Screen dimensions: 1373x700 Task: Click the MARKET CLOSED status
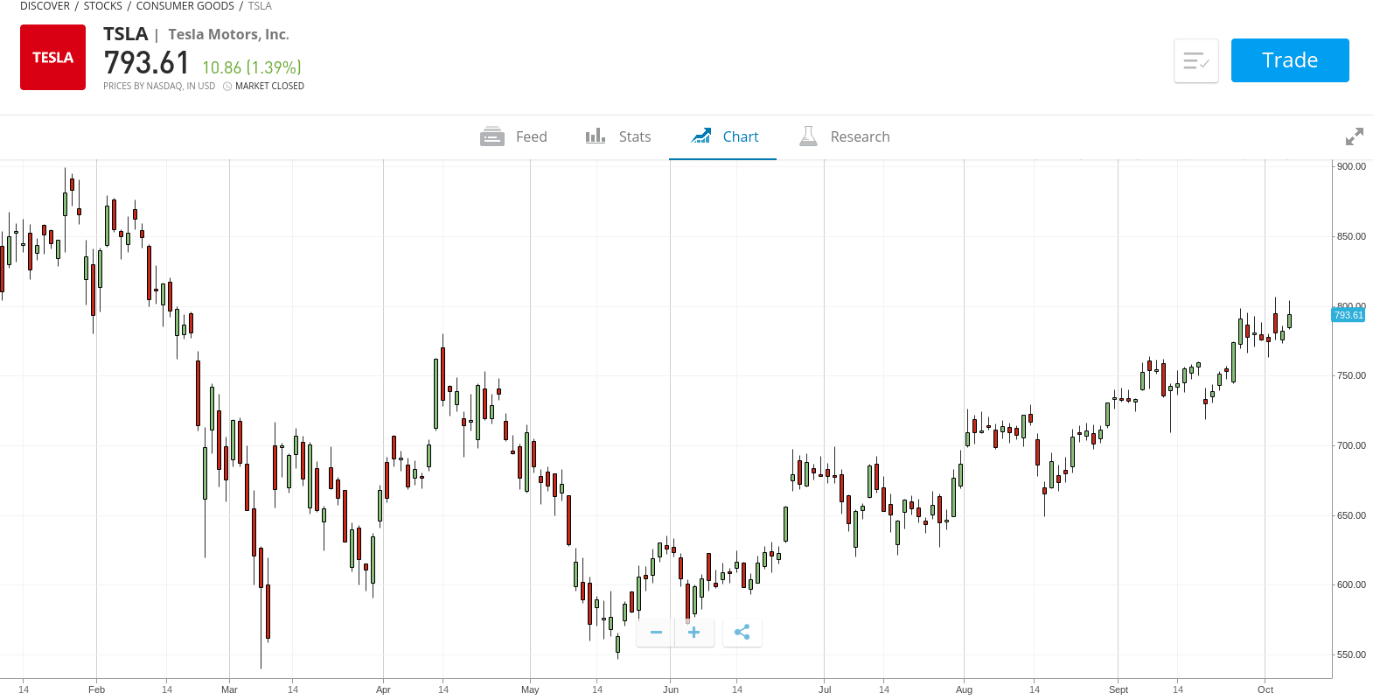click(269, 86)
